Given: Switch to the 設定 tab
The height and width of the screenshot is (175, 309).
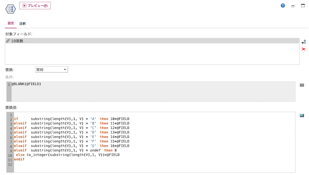Looking at the screenshot, I should [x=11, y=23].
